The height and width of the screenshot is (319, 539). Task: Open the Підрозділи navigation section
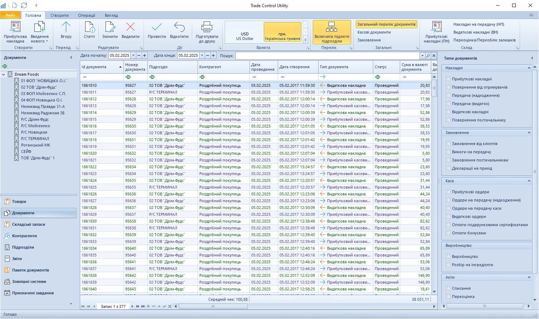tap(39, 247)
